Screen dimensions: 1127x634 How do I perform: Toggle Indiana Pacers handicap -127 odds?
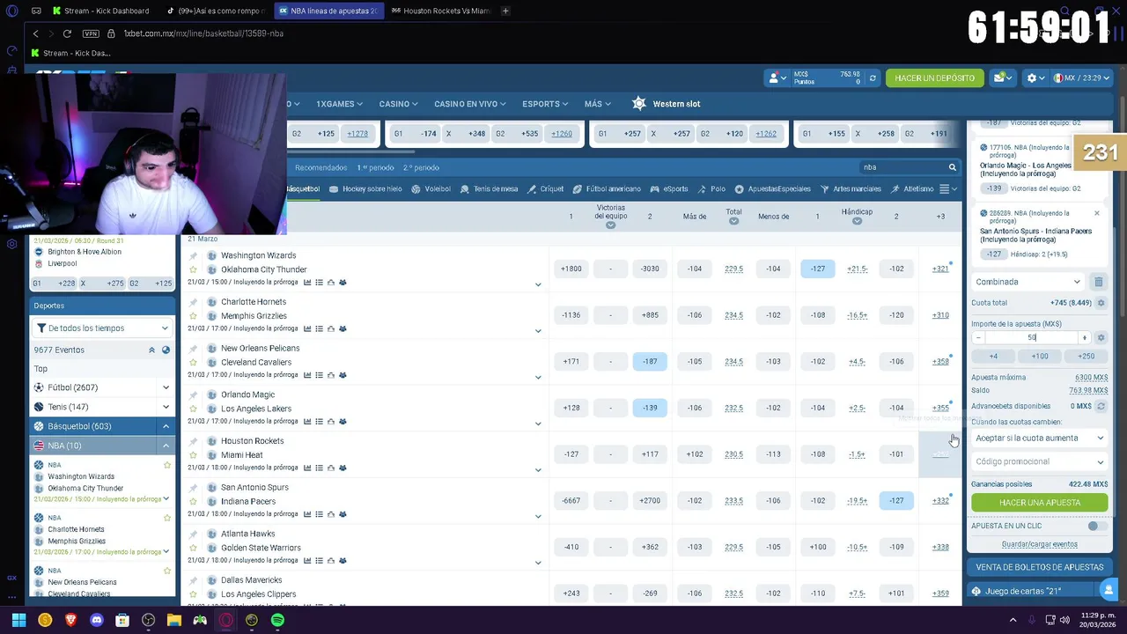coord(896,500)
